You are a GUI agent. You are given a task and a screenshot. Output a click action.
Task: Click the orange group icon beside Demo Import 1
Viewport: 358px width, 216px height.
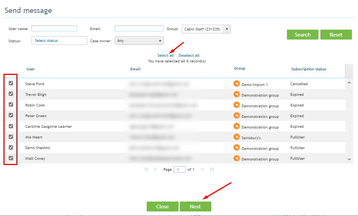pos(236,84)
